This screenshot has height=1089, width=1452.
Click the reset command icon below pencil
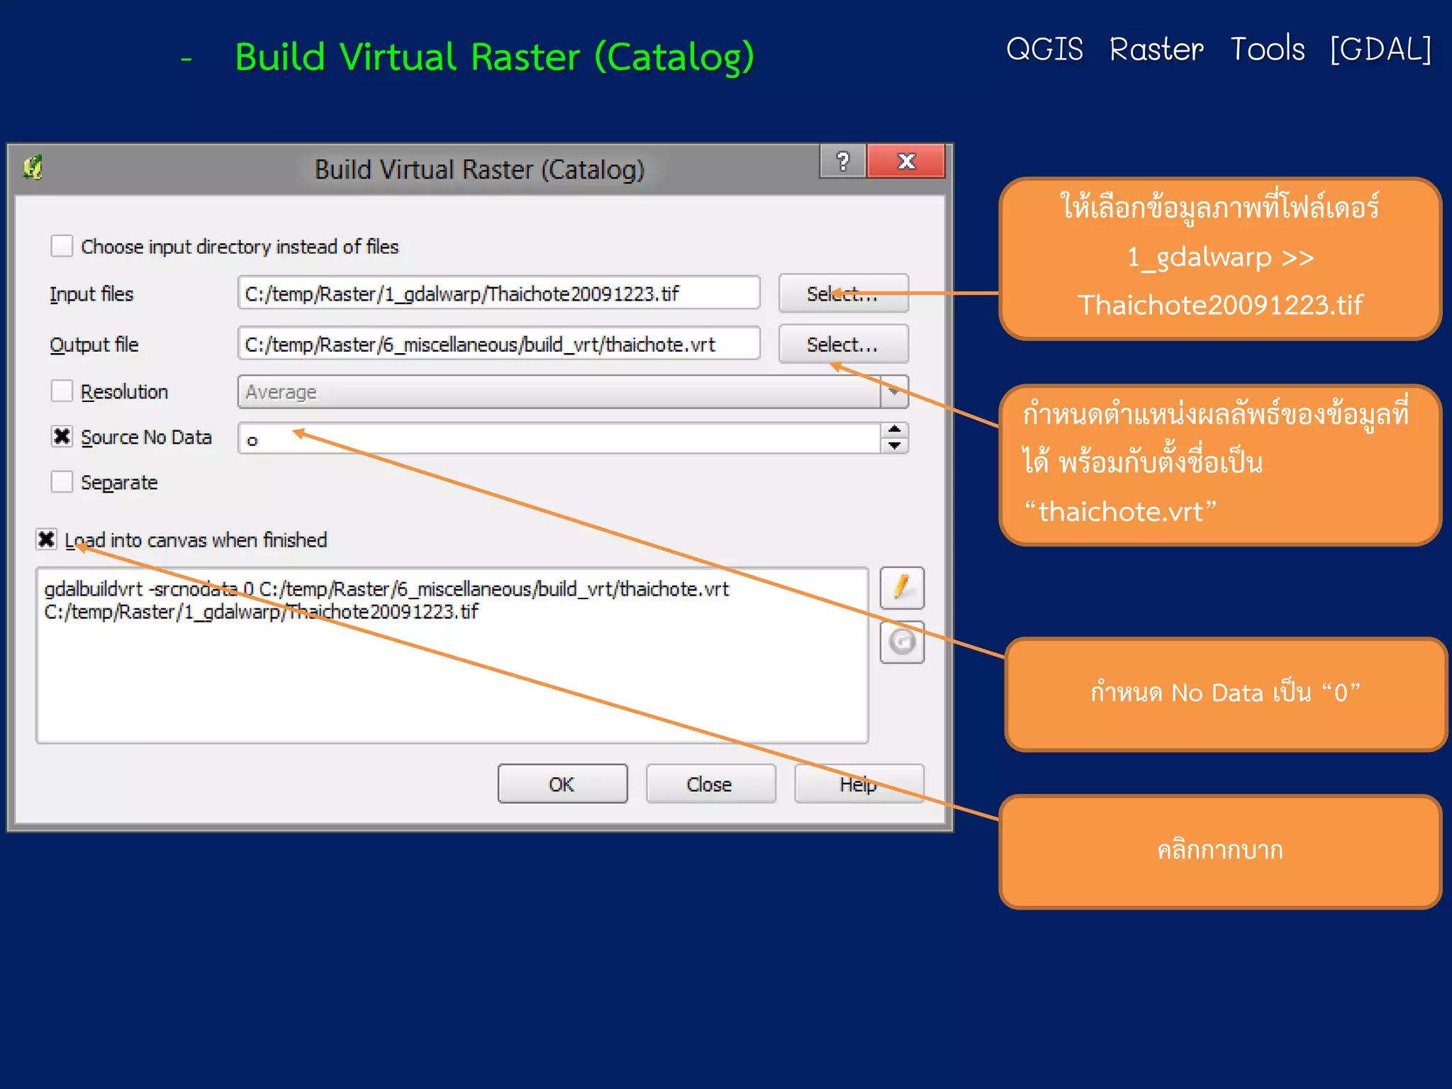point(902,642)
